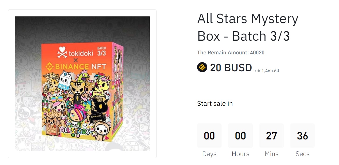Click the Binance NFT diamond logo on the box

click(50, 66)
